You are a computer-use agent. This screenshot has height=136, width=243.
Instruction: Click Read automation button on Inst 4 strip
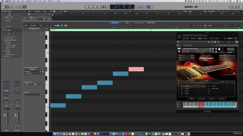pos(6,102)
